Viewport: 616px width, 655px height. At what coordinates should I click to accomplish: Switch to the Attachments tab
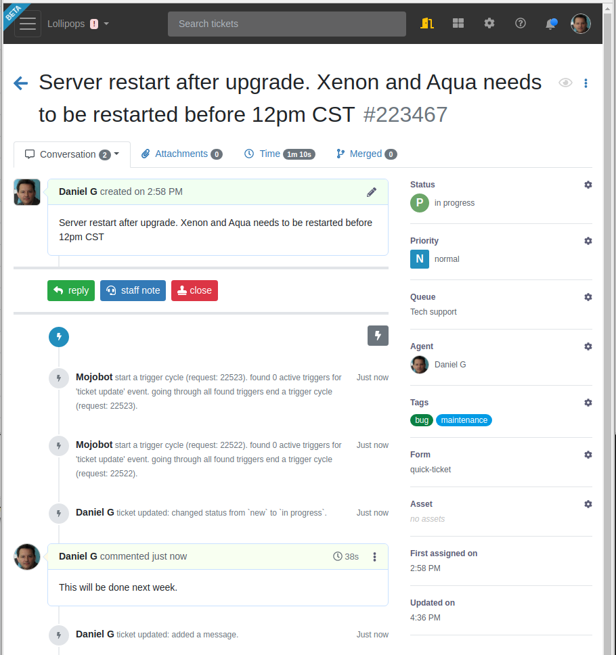[x=181, y=154]
